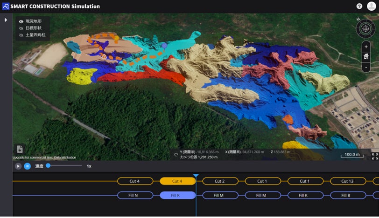This screenshot has width=379, height=218.
Task: Open the Upgrade for commercial use link
Action: click(32, 157)
